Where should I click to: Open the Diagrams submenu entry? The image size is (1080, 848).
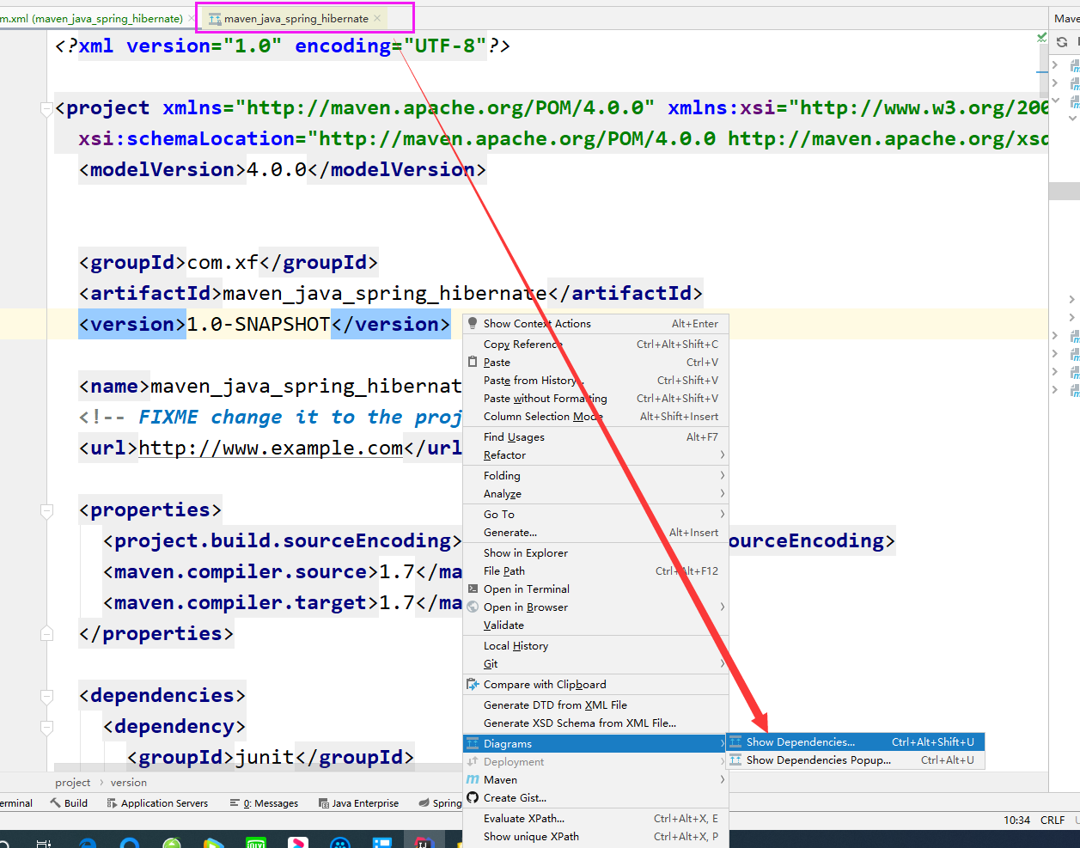click(x=595, y=744)
